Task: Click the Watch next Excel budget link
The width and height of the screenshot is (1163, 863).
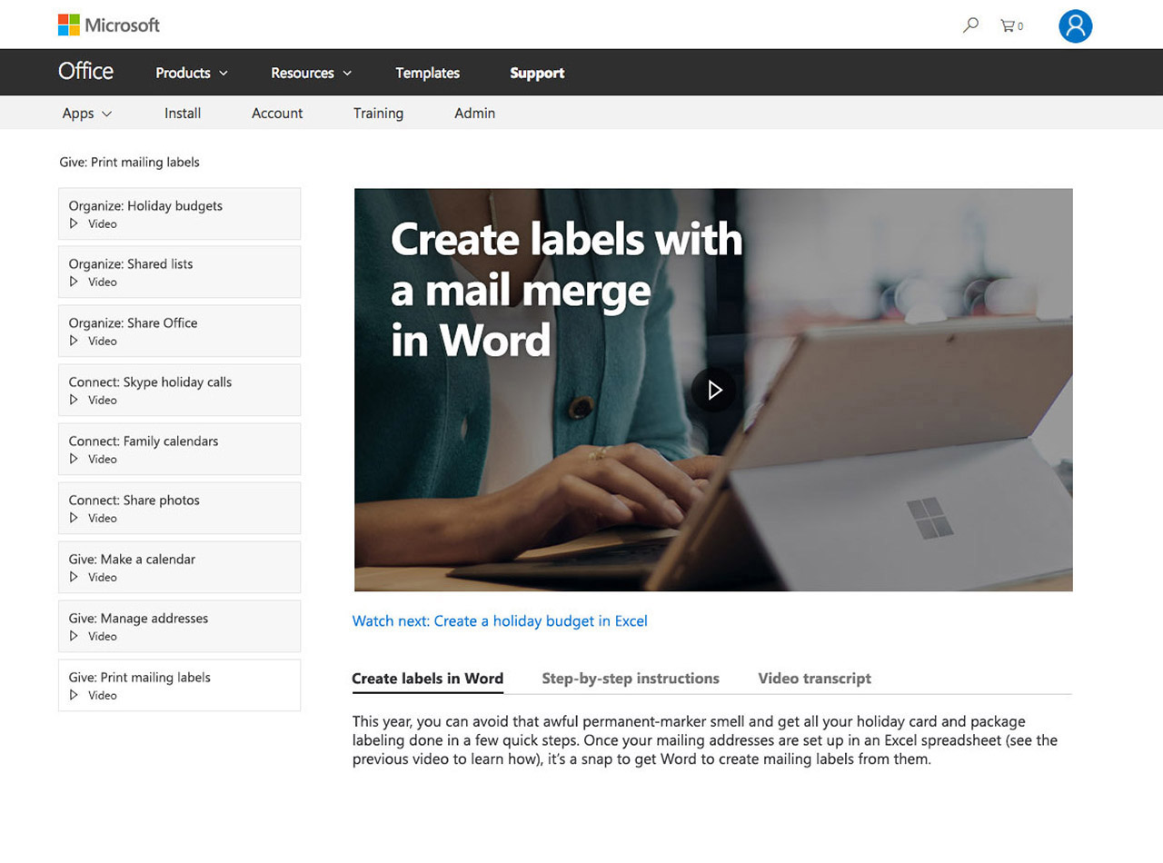Action: 500,620
